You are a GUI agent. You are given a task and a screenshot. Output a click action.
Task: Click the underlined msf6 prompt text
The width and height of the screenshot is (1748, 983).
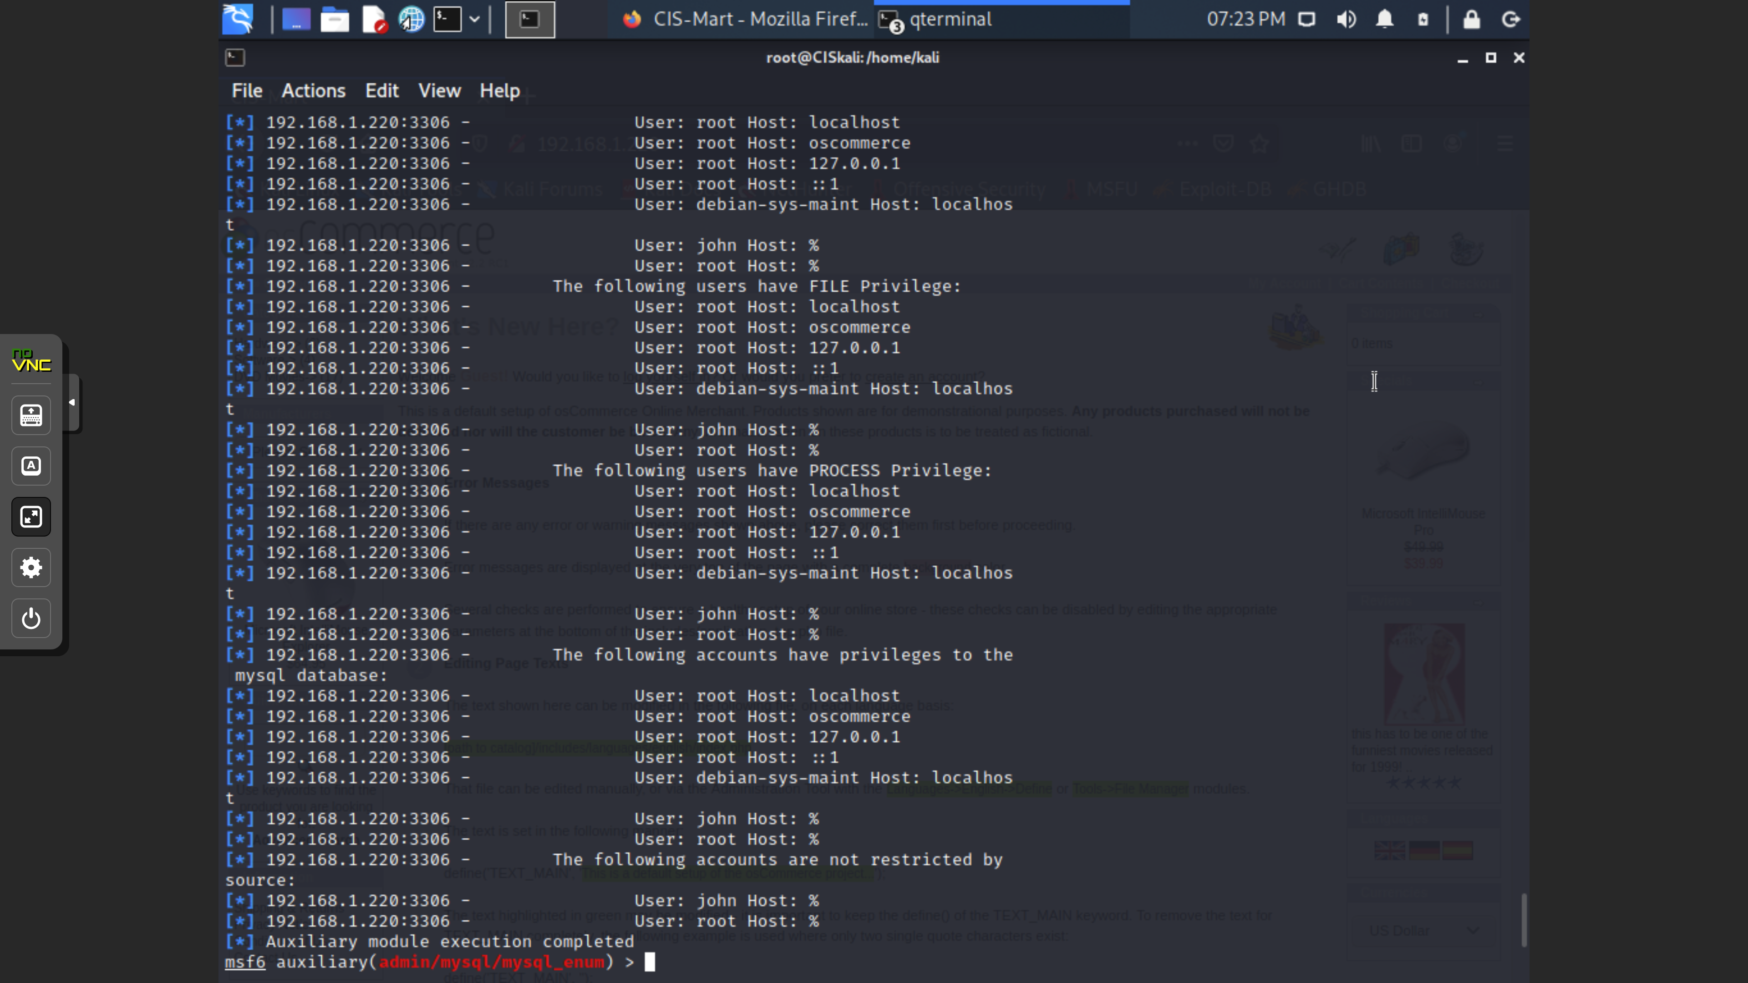(x=245, y=962)
